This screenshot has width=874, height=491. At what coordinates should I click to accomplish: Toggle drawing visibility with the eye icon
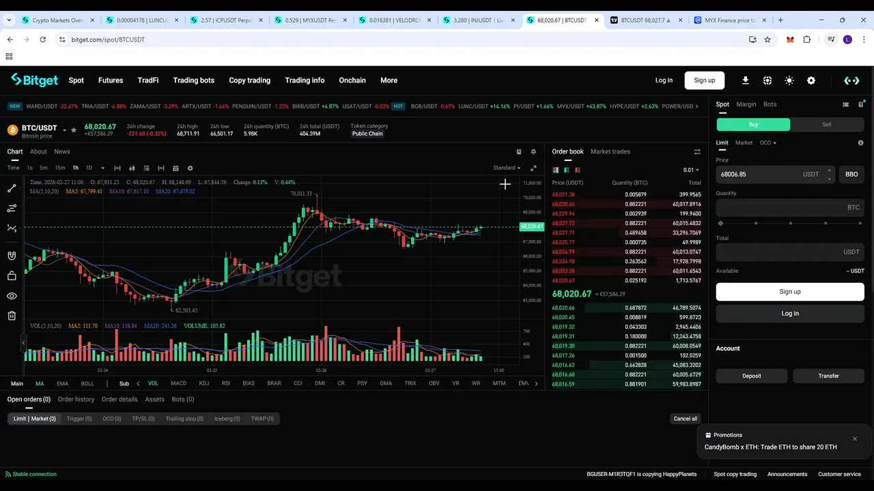[12, 296]
